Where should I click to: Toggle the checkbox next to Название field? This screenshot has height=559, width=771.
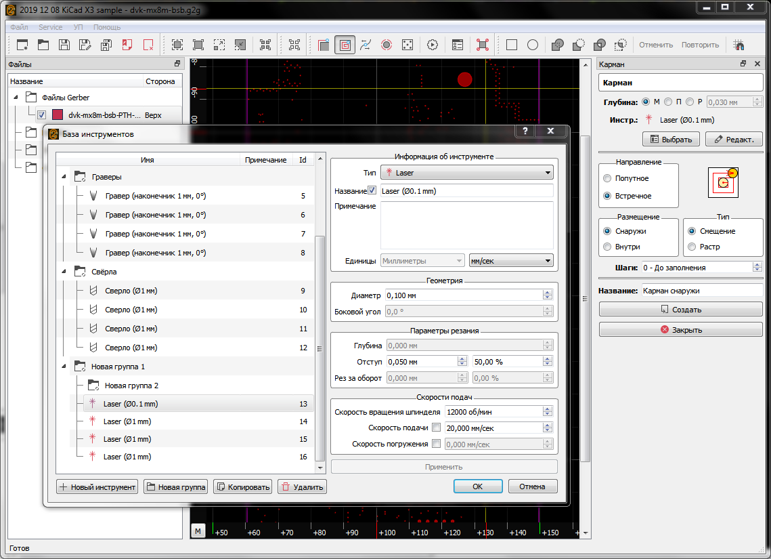point(372,191)
